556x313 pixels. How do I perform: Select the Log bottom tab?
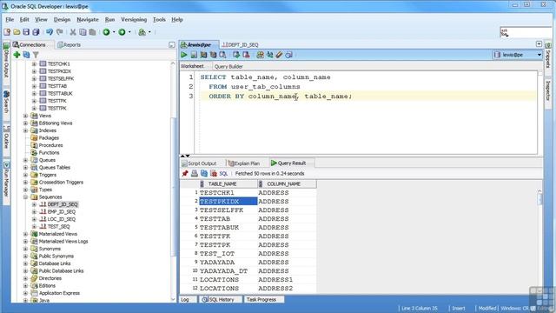185,299
